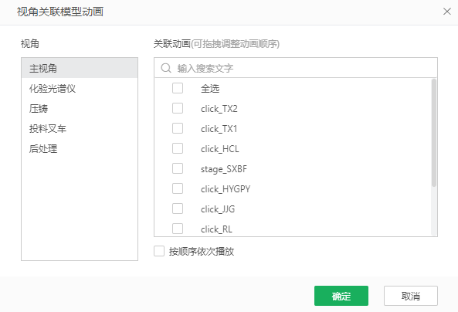Check the 全选 checkbox

pyautogui.click(x=178, y=88)
